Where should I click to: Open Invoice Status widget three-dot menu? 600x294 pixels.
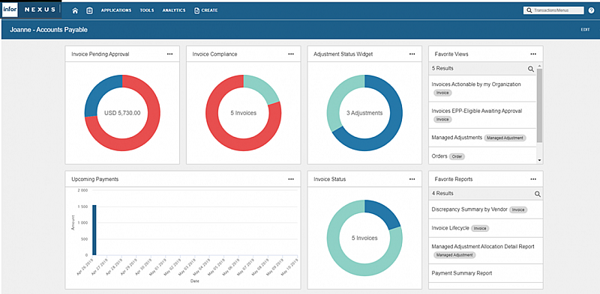412,179
